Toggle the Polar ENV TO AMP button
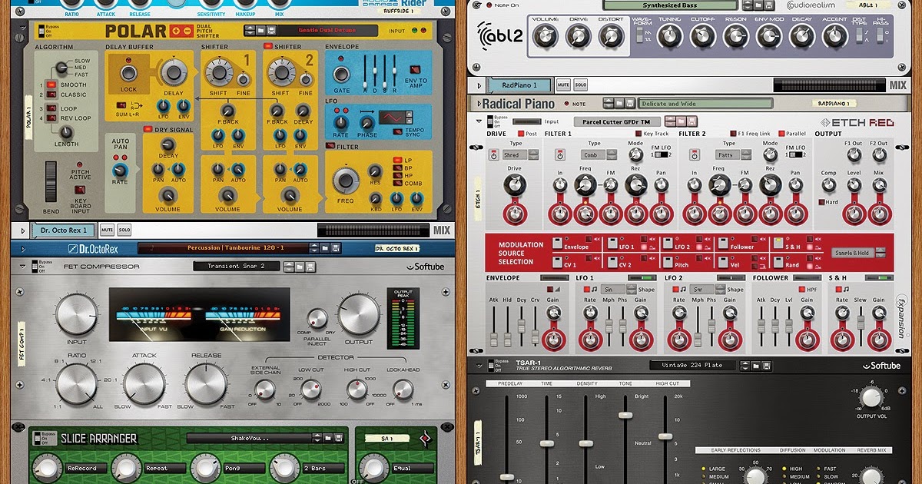The height and width of the screenshot is (484, 922). pyautogui.click(x=415, y=69)
